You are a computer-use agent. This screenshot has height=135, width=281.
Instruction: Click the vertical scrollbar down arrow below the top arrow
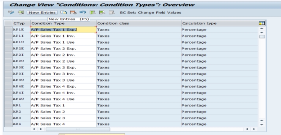pyautogui.click(x=262, y=32)
